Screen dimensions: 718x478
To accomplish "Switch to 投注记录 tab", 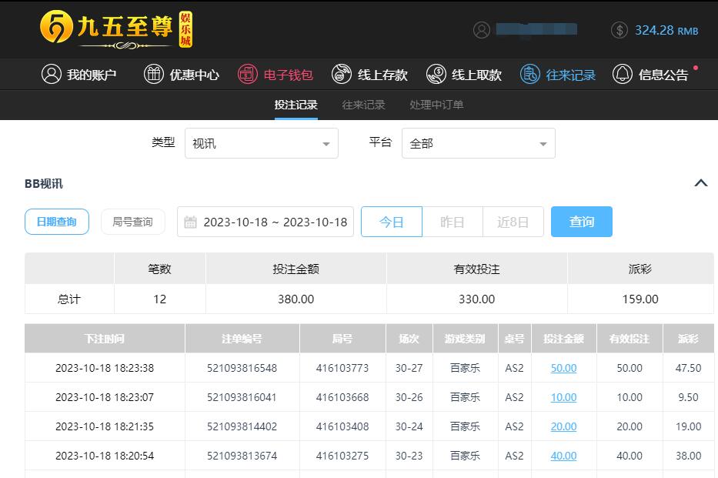I will (x=296, y=105).
